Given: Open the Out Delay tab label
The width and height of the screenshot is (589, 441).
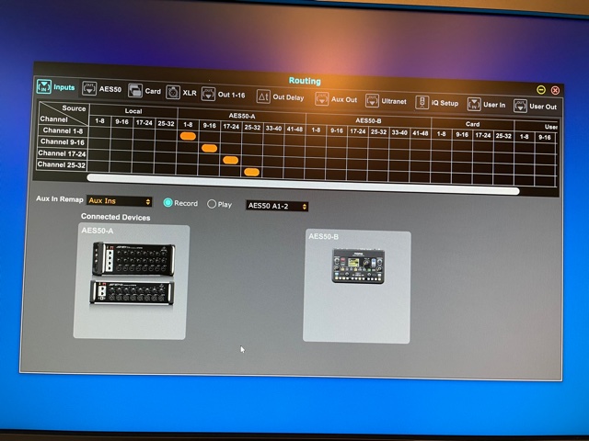Looking at the screenshot, I should (288, 97).
